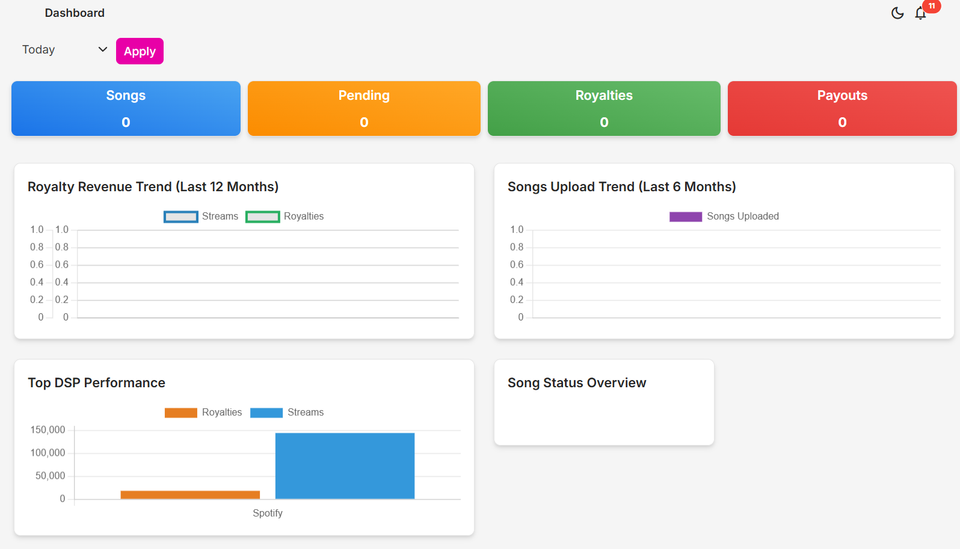Open the blue Songs stat card

(x=126, y=108)
